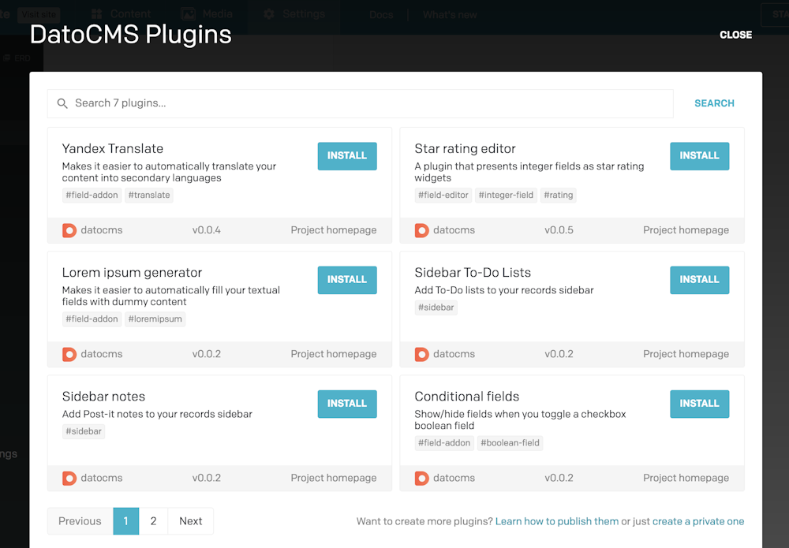
Task: Open Conditional fields project homepage
Action: (686, 478)
